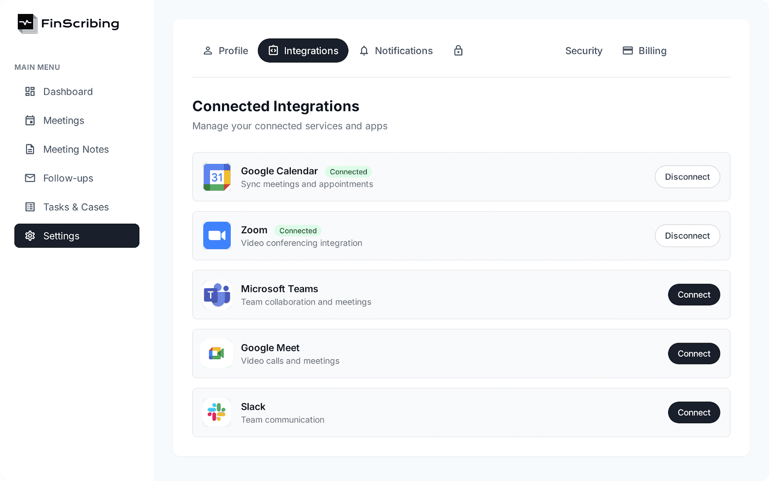Select Follow-ups in the sidebar

click(x=77, y=178)
